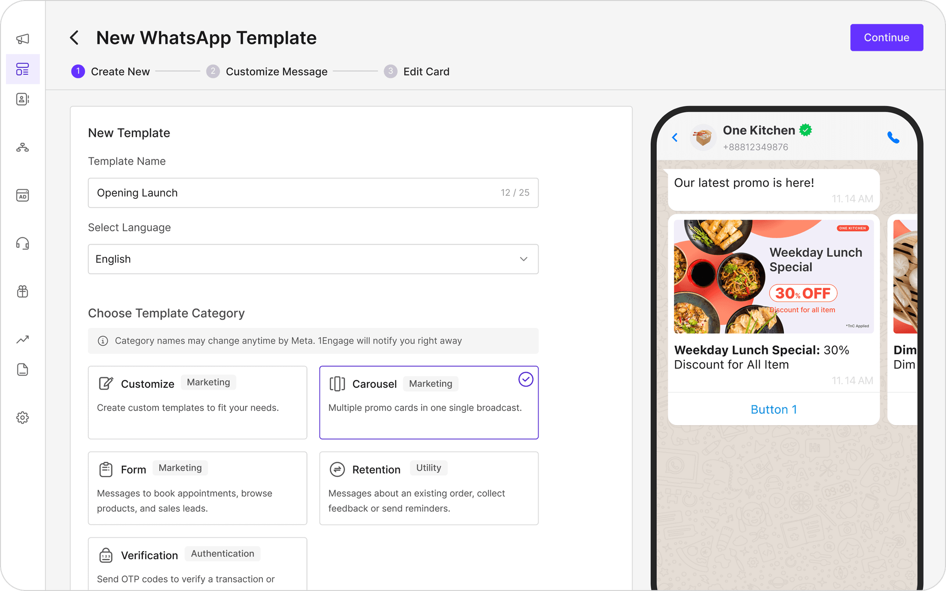946x591 pixels.
Task: Click the Marketing tag on Carousel card
Action: tap(431, 383)
